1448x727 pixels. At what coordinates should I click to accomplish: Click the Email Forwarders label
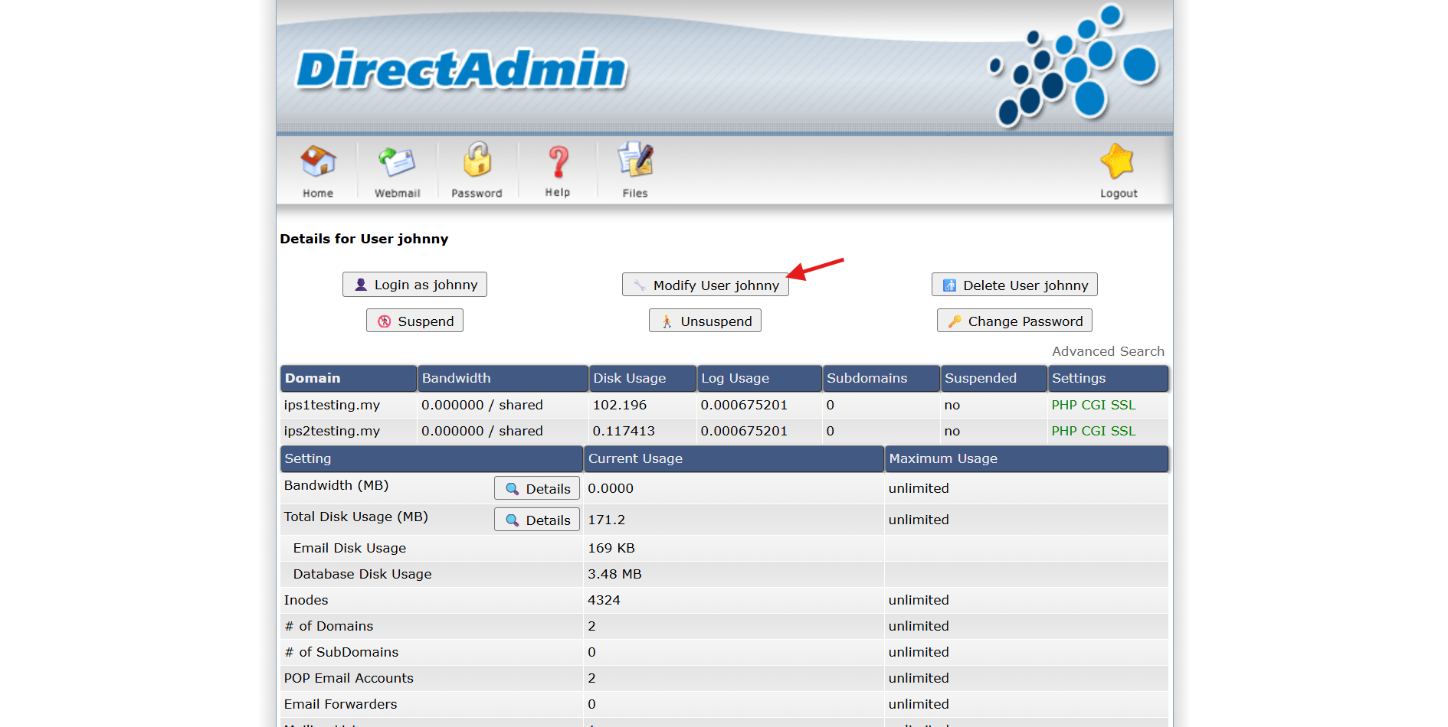tap(340, 704)
